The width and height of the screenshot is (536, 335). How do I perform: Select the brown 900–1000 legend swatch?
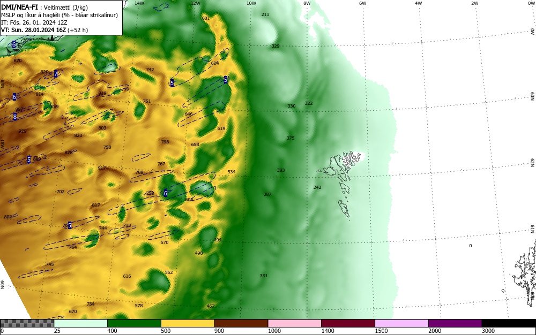tap(241, 323)
